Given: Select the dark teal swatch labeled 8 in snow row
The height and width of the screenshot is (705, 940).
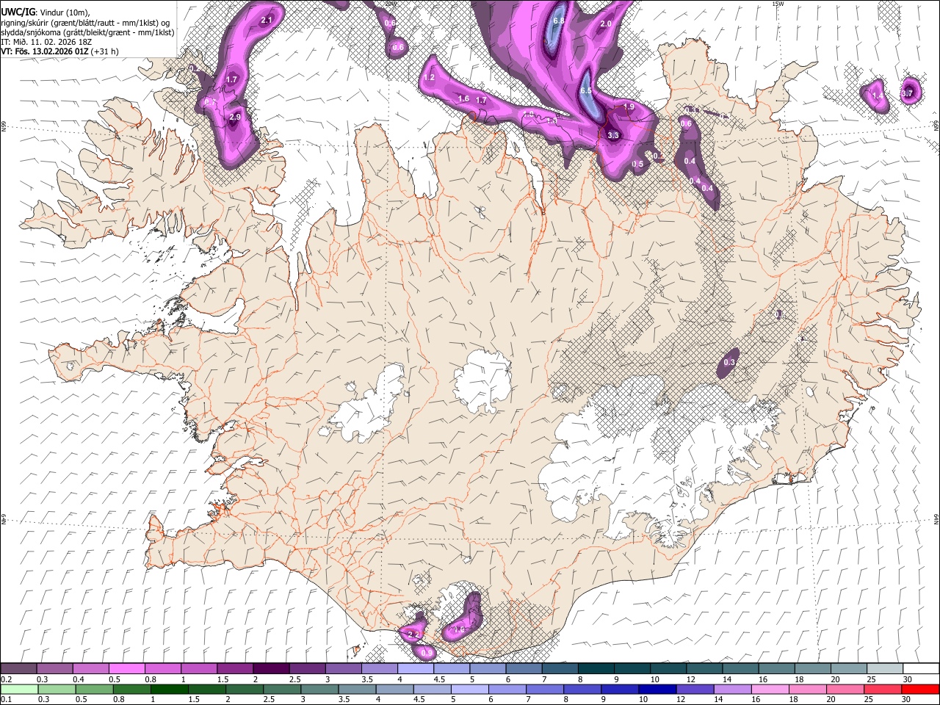Looking at the screenshot, I should (595, 668).
